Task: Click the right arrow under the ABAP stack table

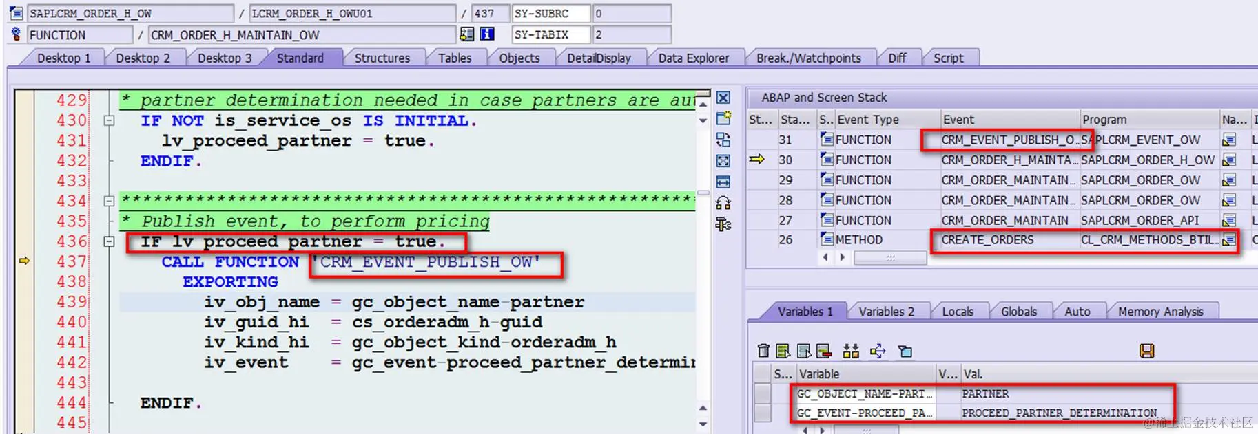Action: point(842,257)
